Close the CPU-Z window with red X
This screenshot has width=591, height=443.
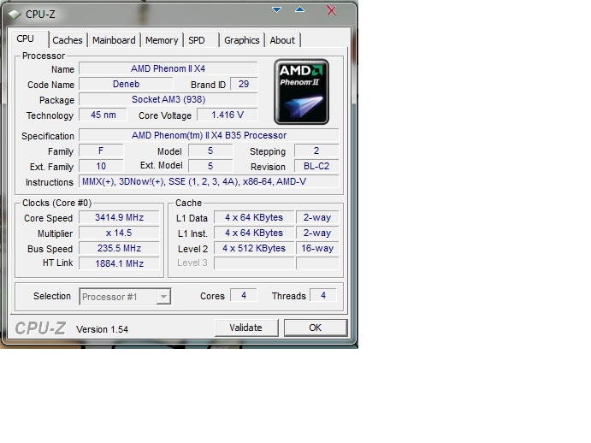(x=331, y=10)
